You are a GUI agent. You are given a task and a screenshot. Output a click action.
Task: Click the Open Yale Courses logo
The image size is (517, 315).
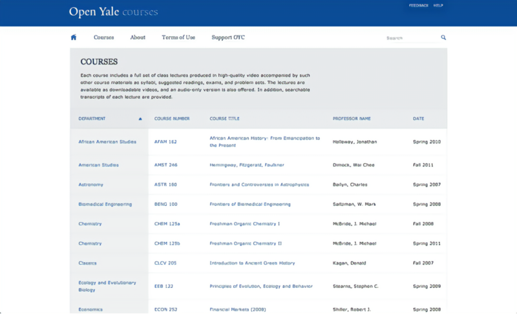click(114, 12)
